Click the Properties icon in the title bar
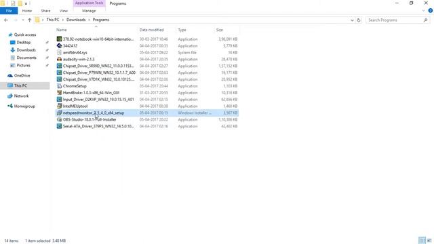Image resolution: width=434 pixels, height=244 pixels. click(13, 3)
